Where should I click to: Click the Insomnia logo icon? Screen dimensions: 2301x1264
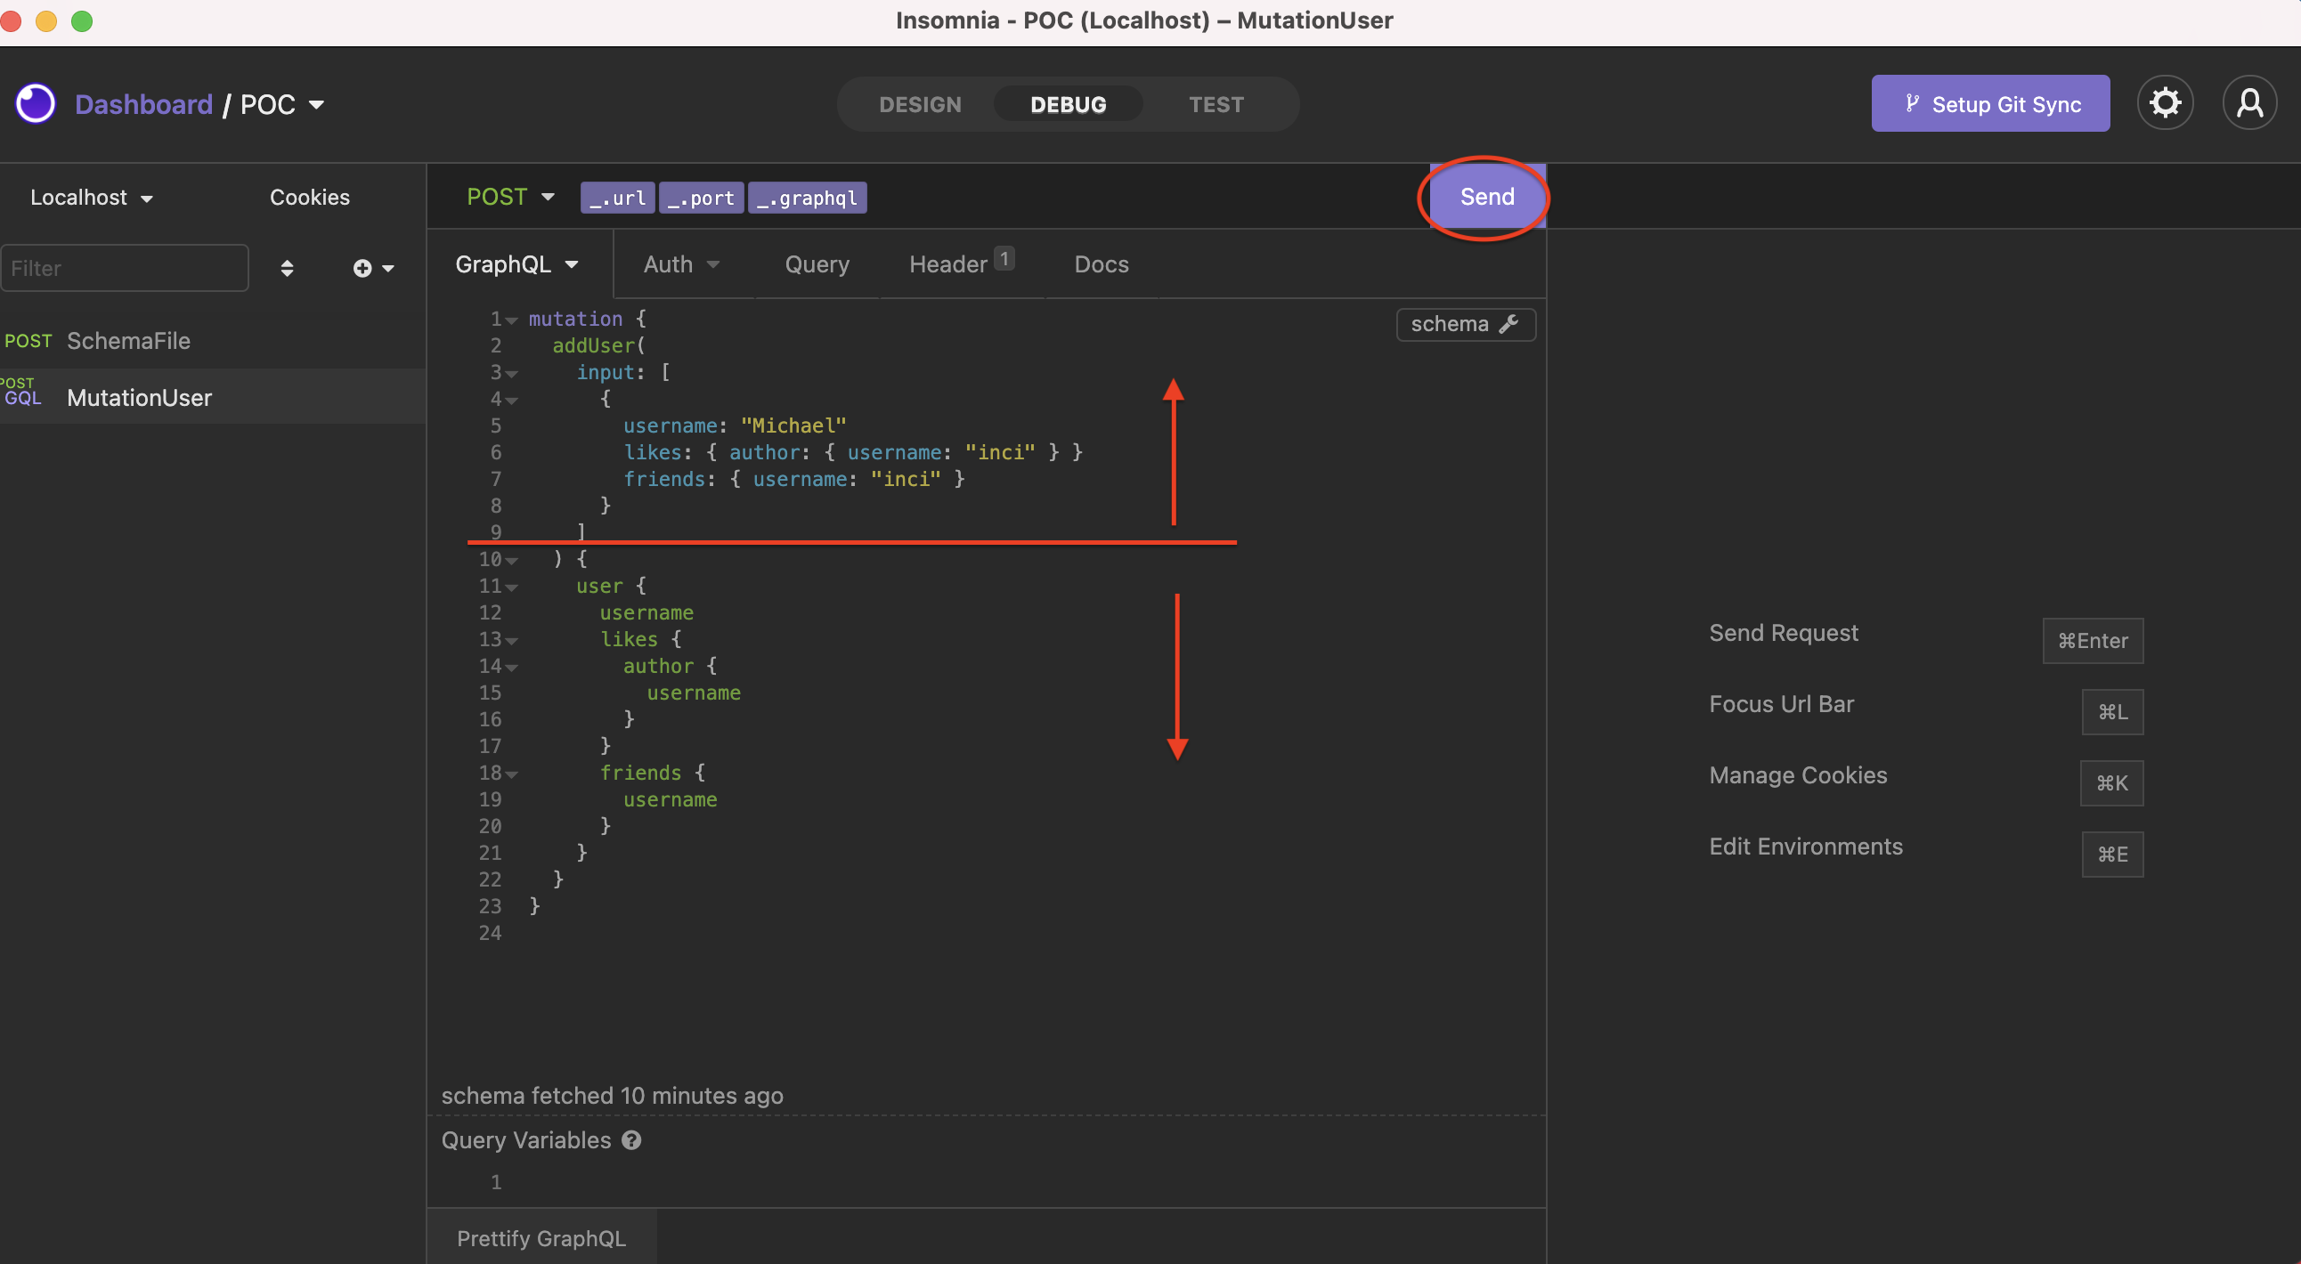pyautogui.click(x=35, y=102)
